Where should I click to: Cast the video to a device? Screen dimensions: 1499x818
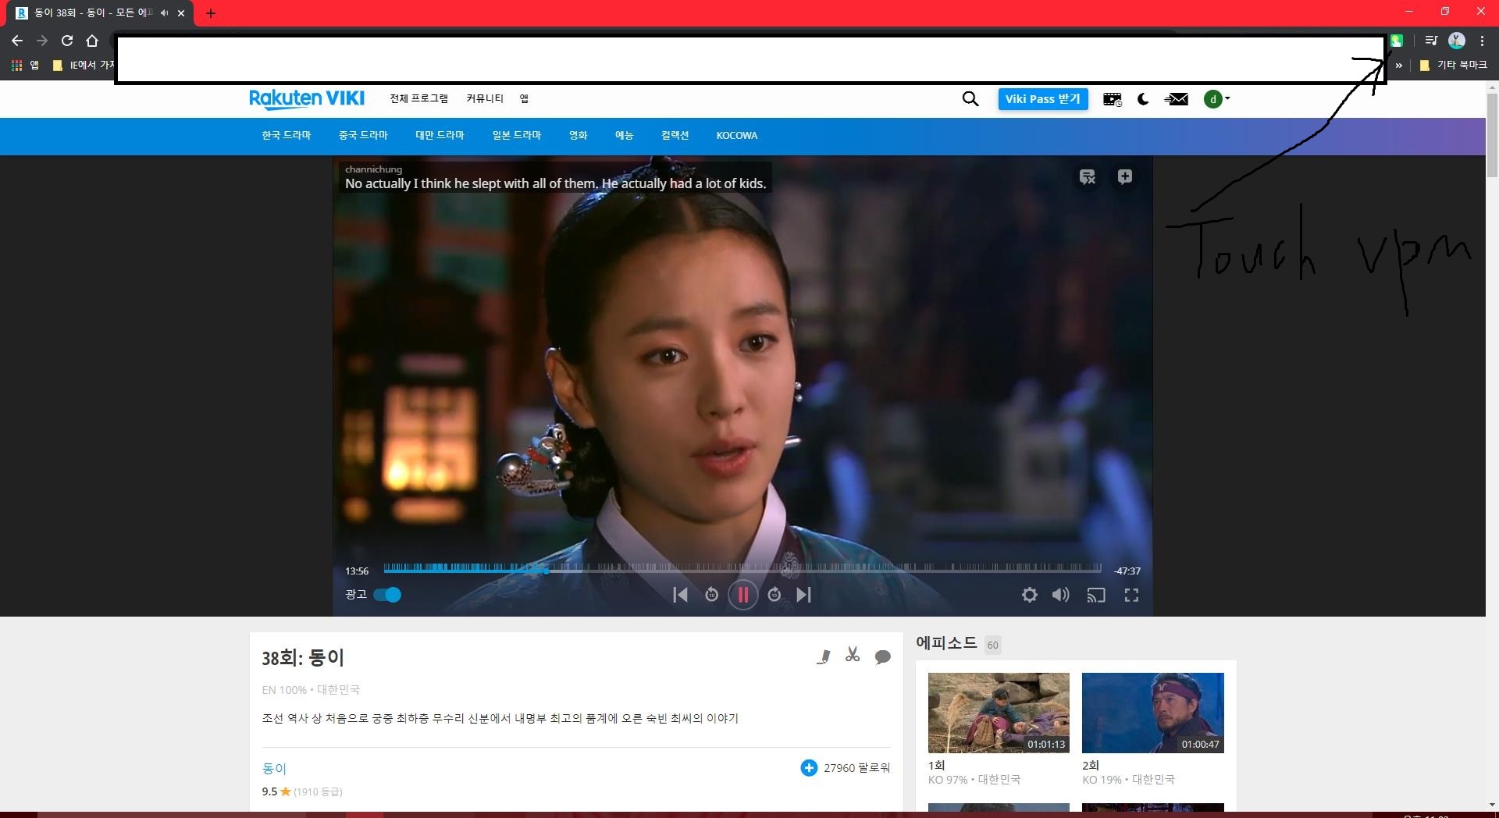1096,595
